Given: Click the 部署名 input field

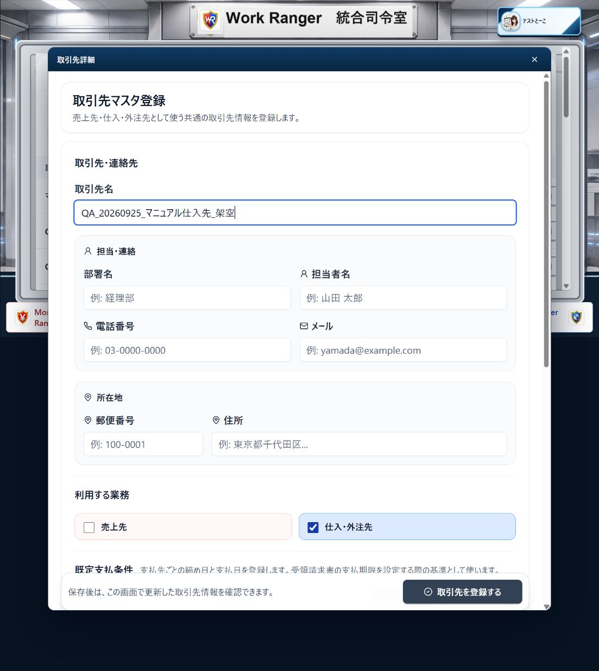Looking at the screenshot, I should point(187,298).
